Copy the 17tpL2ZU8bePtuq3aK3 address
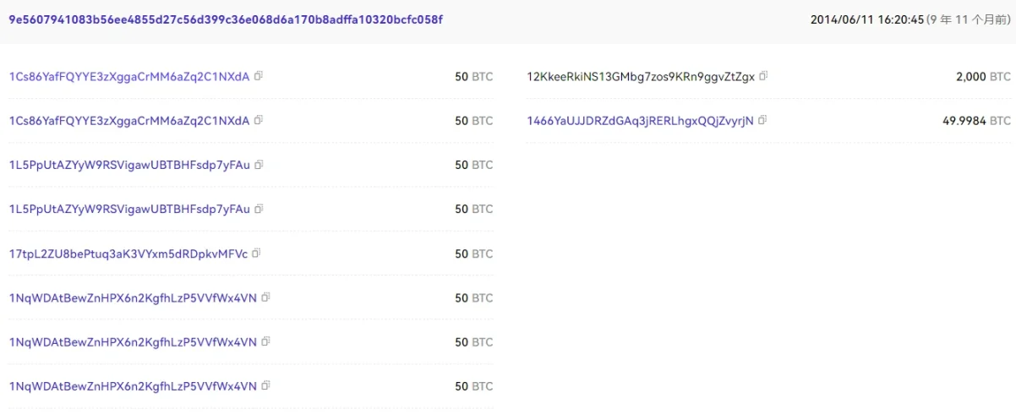 click(256, 253)
